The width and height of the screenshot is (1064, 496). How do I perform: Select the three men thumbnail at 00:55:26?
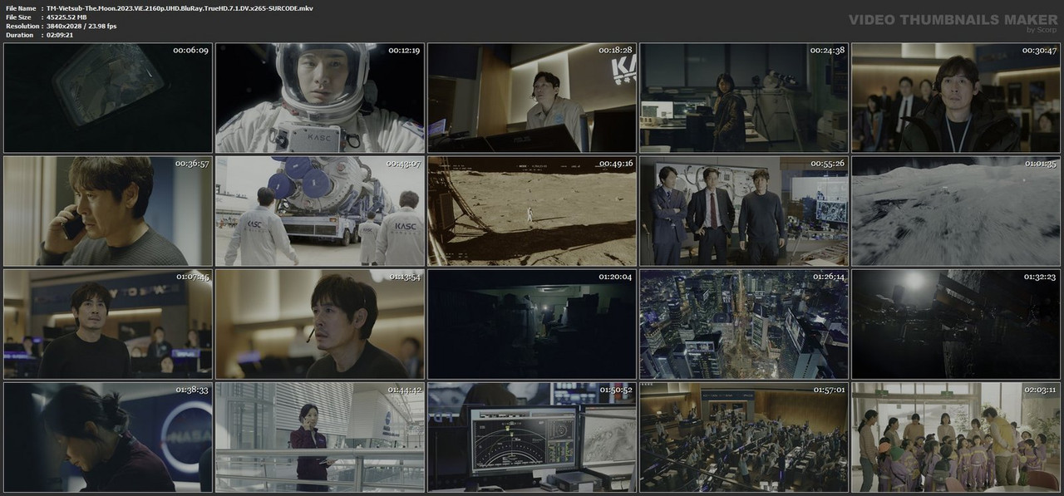pyautogui.click(x=744, y=211)
